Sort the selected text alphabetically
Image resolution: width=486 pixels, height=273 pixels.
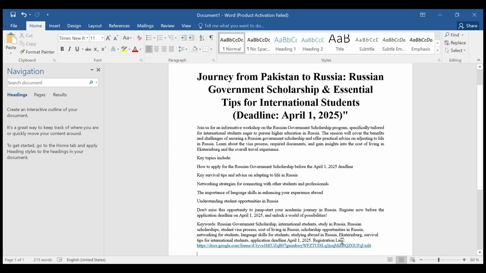pos(202,38)
